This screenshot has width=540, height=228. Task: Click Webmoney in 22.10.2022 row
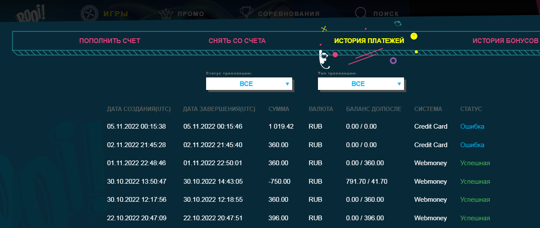pos(430,218)
